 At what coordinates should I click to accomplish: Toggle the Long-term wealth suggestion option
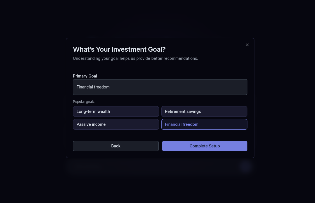116,111
